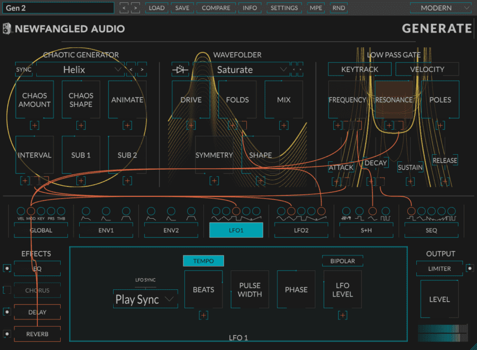Click the Gen 2 preset name field

pyautogui.click(x=58, y=8)
